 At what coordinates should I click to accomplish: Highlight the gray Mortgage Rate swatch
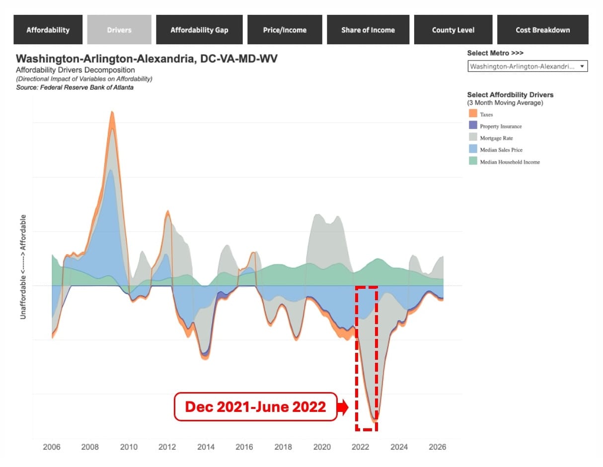pos(472,138)
